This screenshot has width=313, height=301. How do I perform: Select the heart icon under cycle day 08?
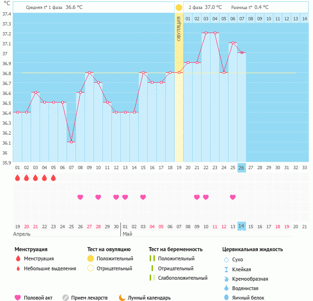point(80,197)
